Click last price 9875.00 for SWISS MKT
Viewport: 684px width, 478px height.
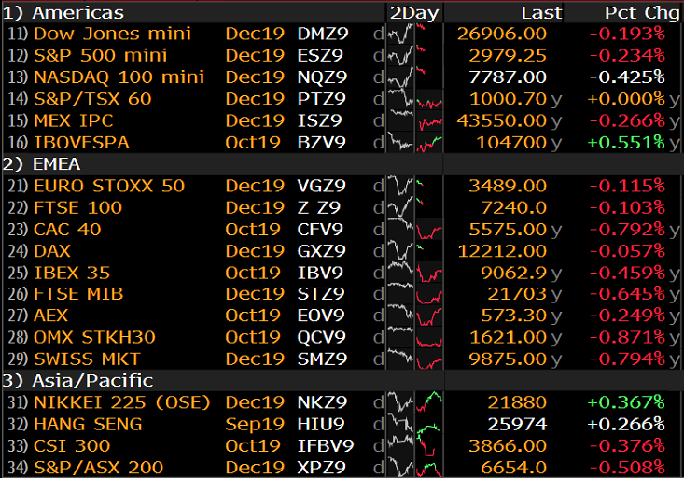coord(508,358)
